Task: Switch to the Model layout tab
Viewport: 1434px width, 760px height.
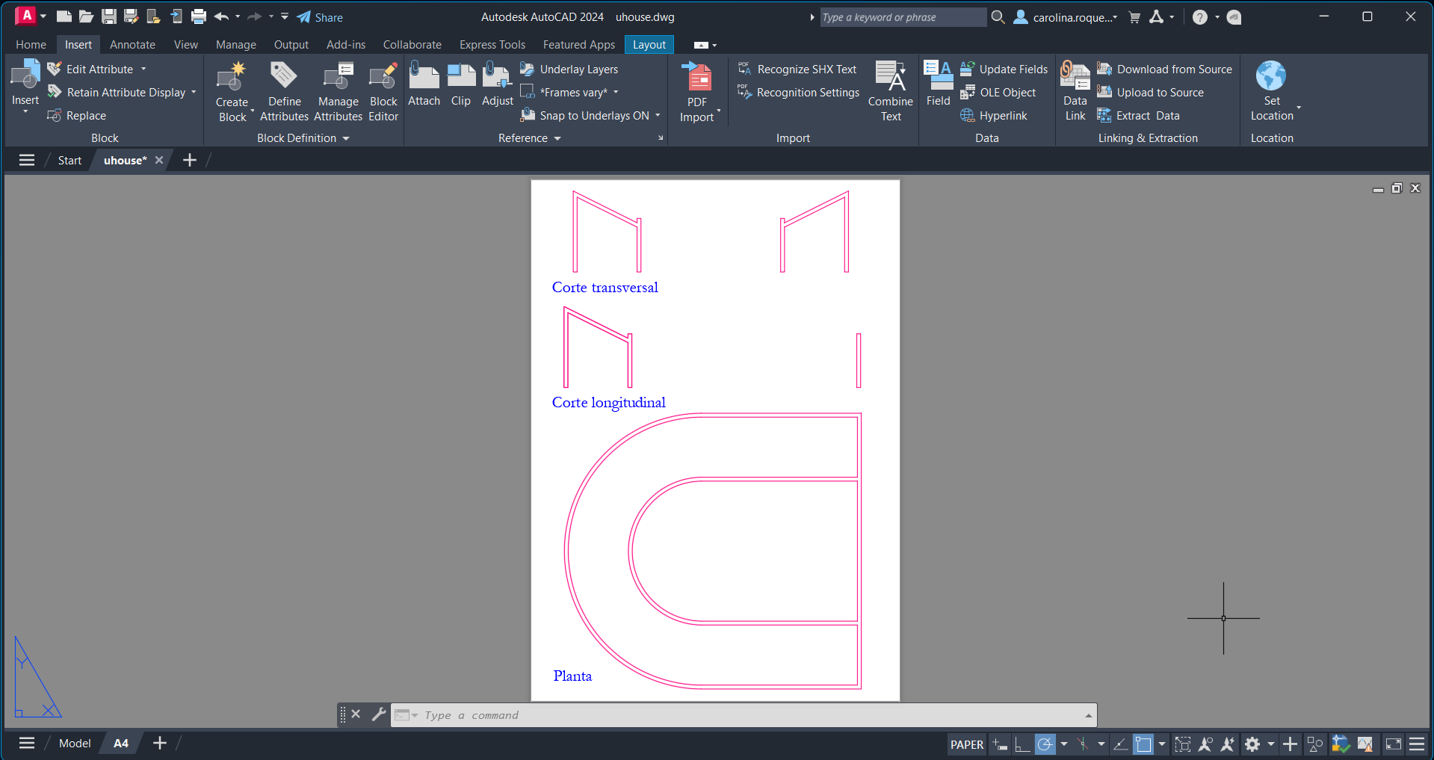Action: pos(75,744)
